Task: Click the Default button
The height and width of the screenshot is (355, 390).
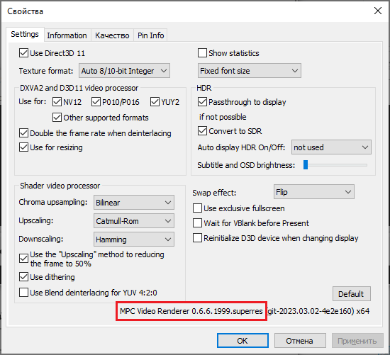Action: point(351,294)
